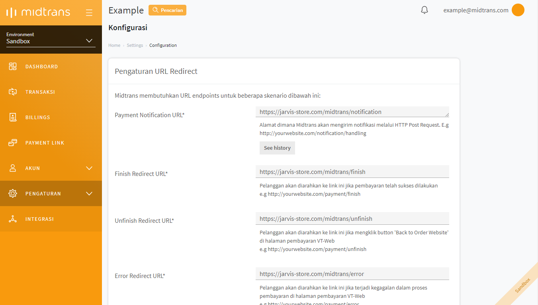Expand the Pengaturan menu chevron
538x305 pixels.
pos(89,193)
